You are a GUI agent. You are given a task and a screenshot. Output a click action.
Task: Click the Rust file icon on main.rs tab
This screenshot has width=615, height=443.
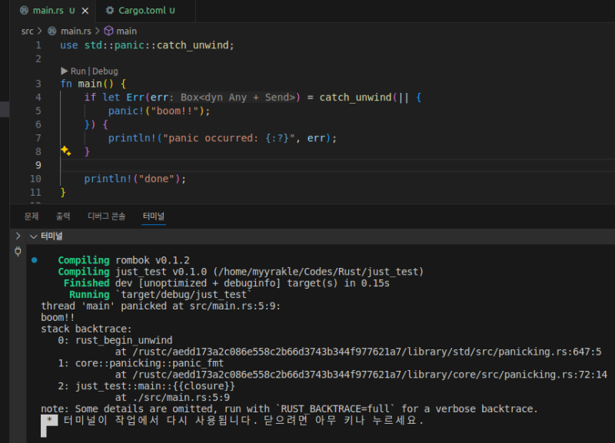[x=24, y=11]
